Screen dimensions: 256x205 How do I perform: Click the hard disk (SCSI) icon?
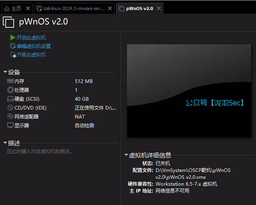(10, 99)
